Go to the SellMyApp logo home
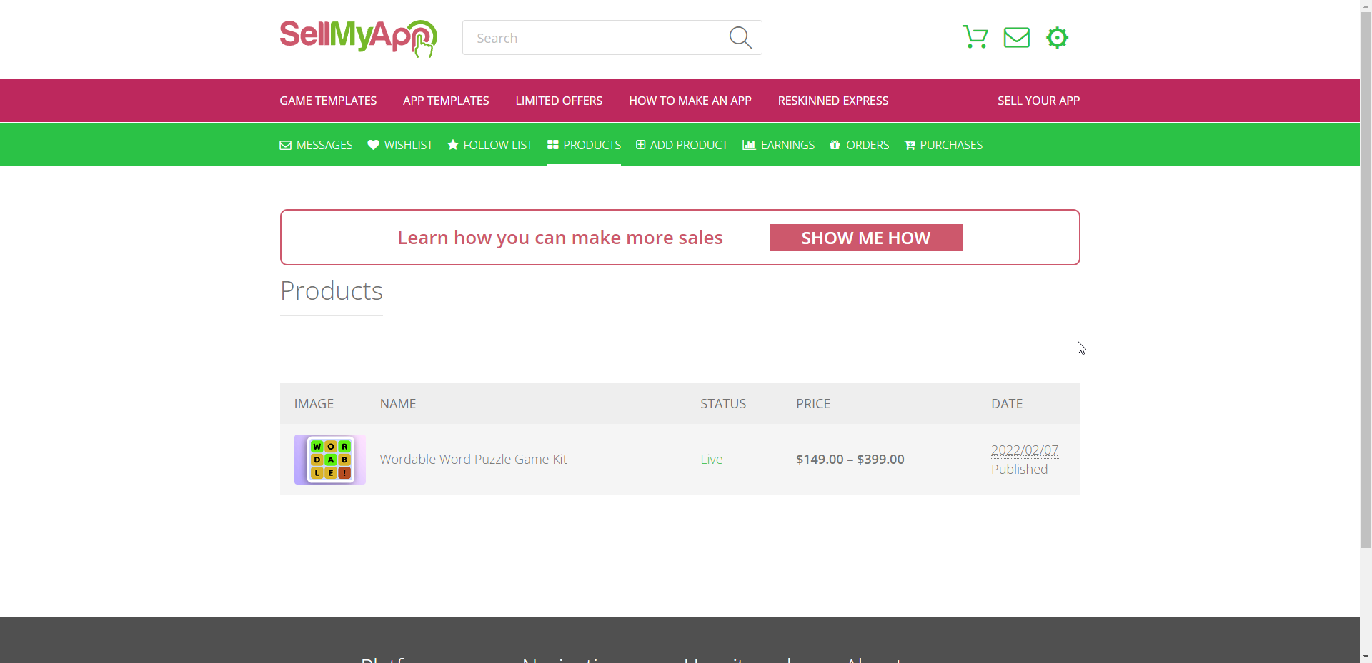1372x663 pixels. [x=358, y=38]
